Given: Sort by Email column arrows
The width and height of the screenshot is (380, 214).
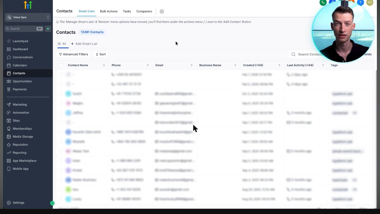Looking at the screenshot, I should (x=192, y=65).
